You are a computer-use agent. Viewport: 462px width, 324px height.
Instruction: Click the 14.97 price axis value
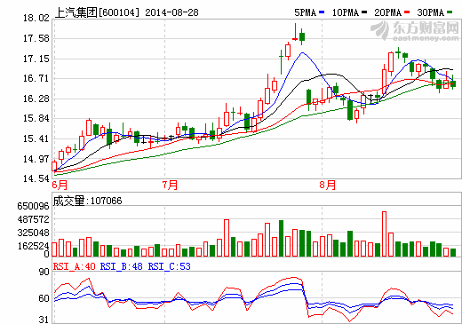pos(36,159)
